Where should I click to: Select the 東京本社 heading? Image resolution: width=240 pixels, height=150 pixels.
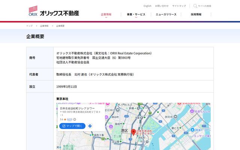[x=62, y=99]
